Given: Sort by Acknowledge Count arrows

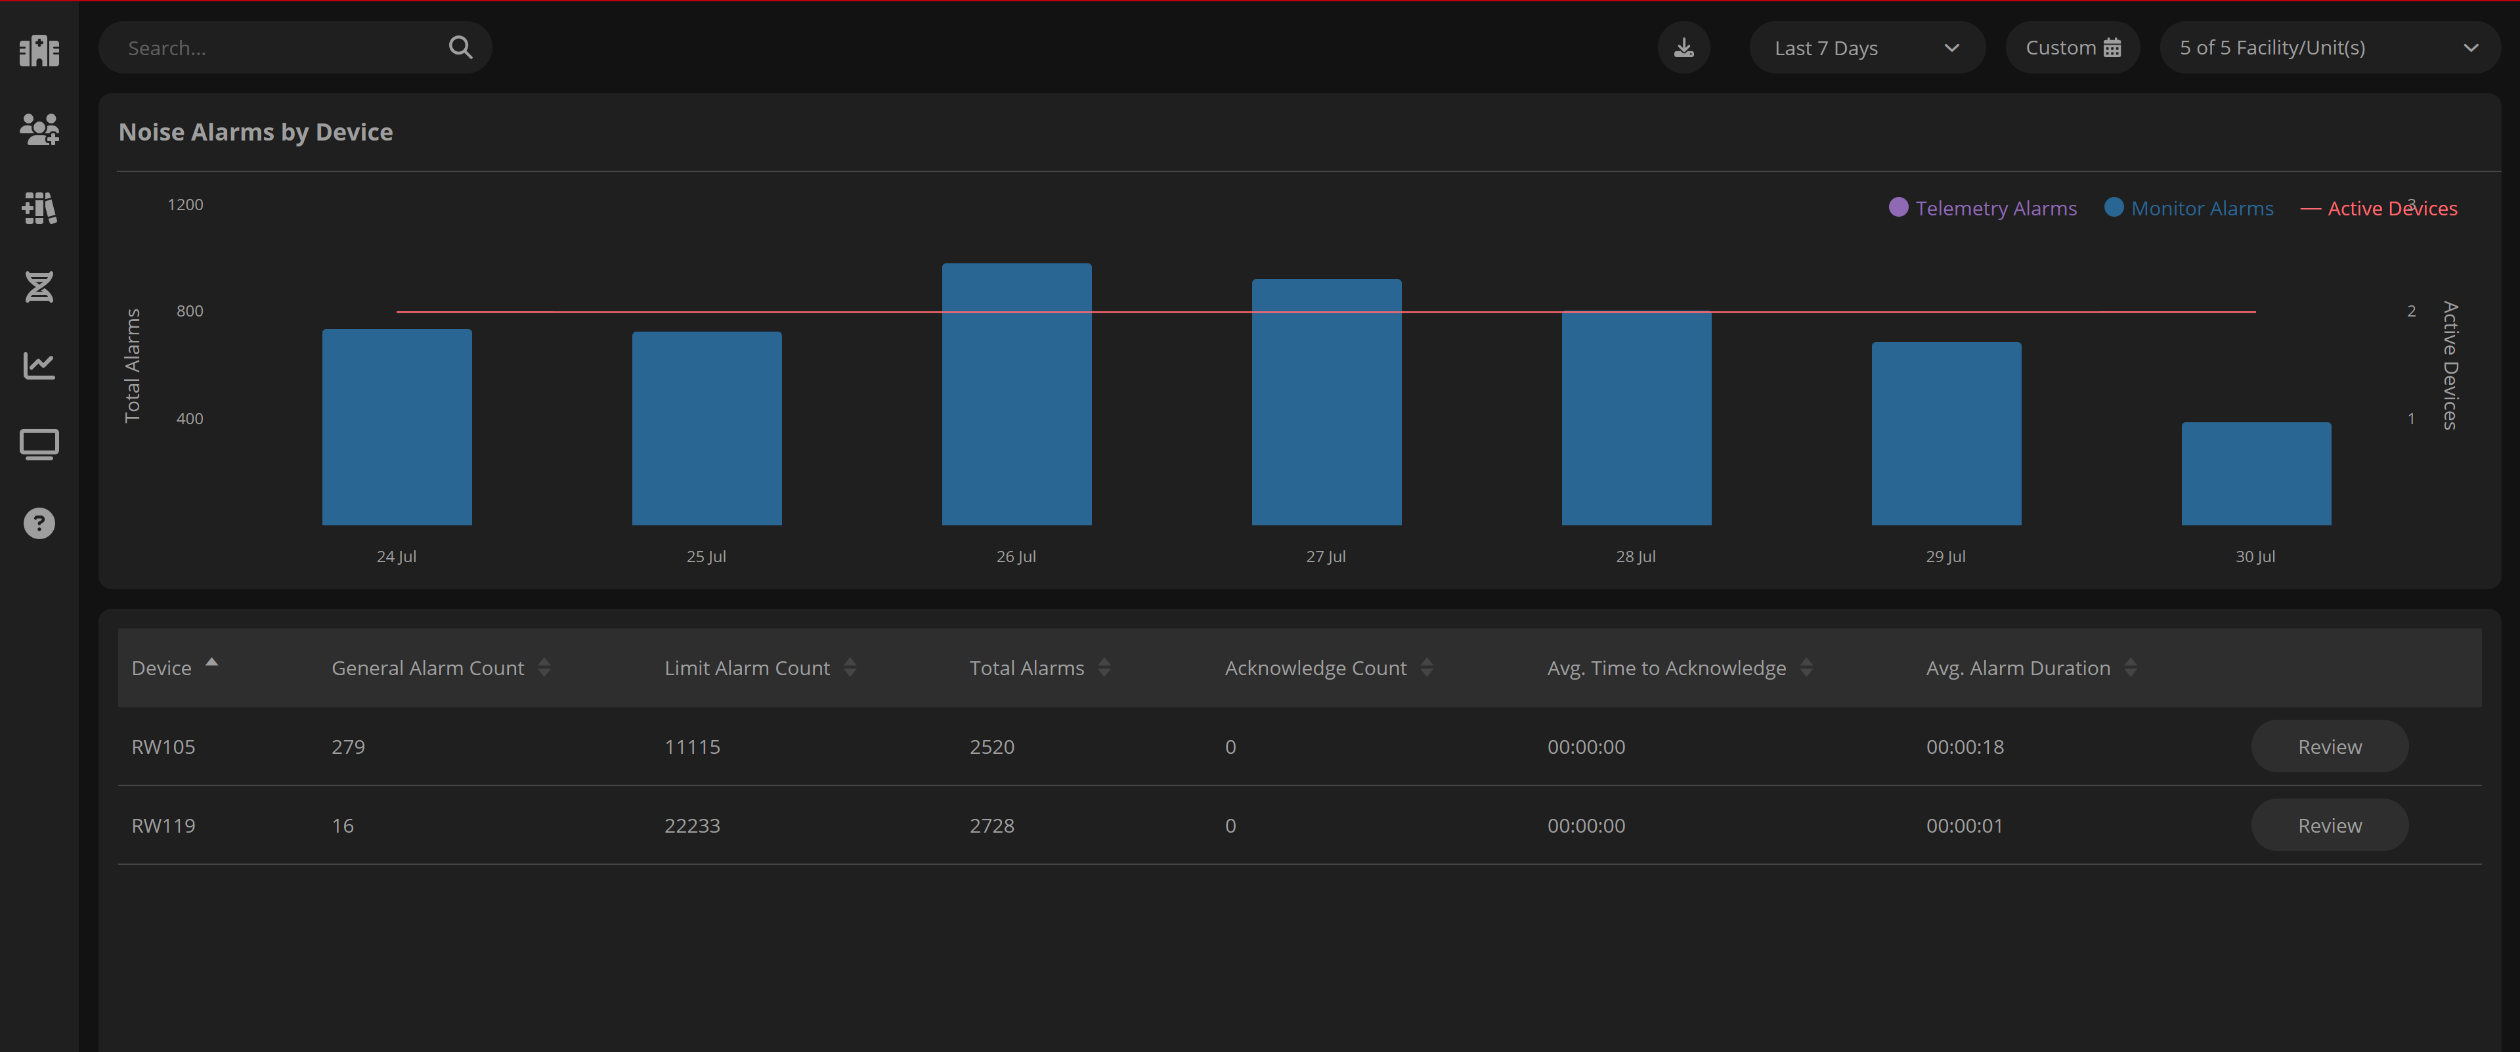Looking at the screenshot, I should click(x=1427, y=667).
